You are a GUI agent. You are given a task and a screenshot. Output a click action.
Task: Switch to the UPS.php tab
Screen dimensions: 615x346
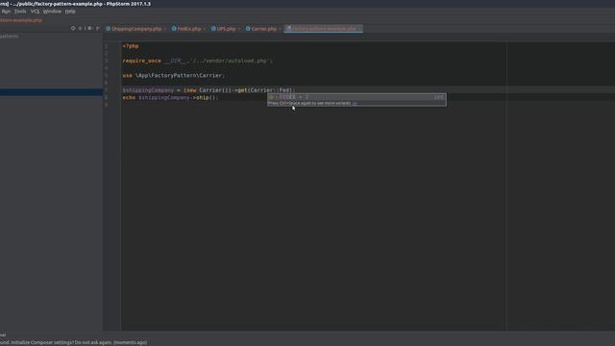tap(226, 29)
